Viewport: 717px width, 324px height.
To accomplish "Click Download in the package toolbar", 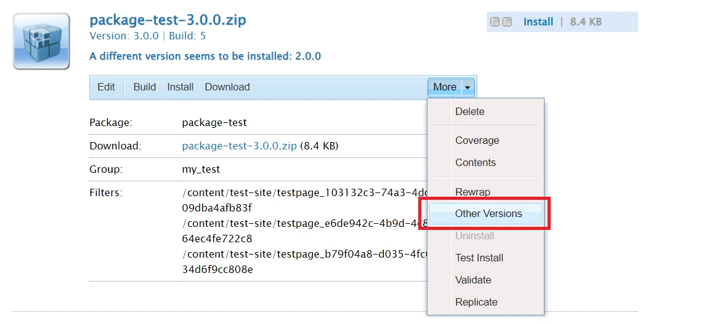I will click(227, 87).
